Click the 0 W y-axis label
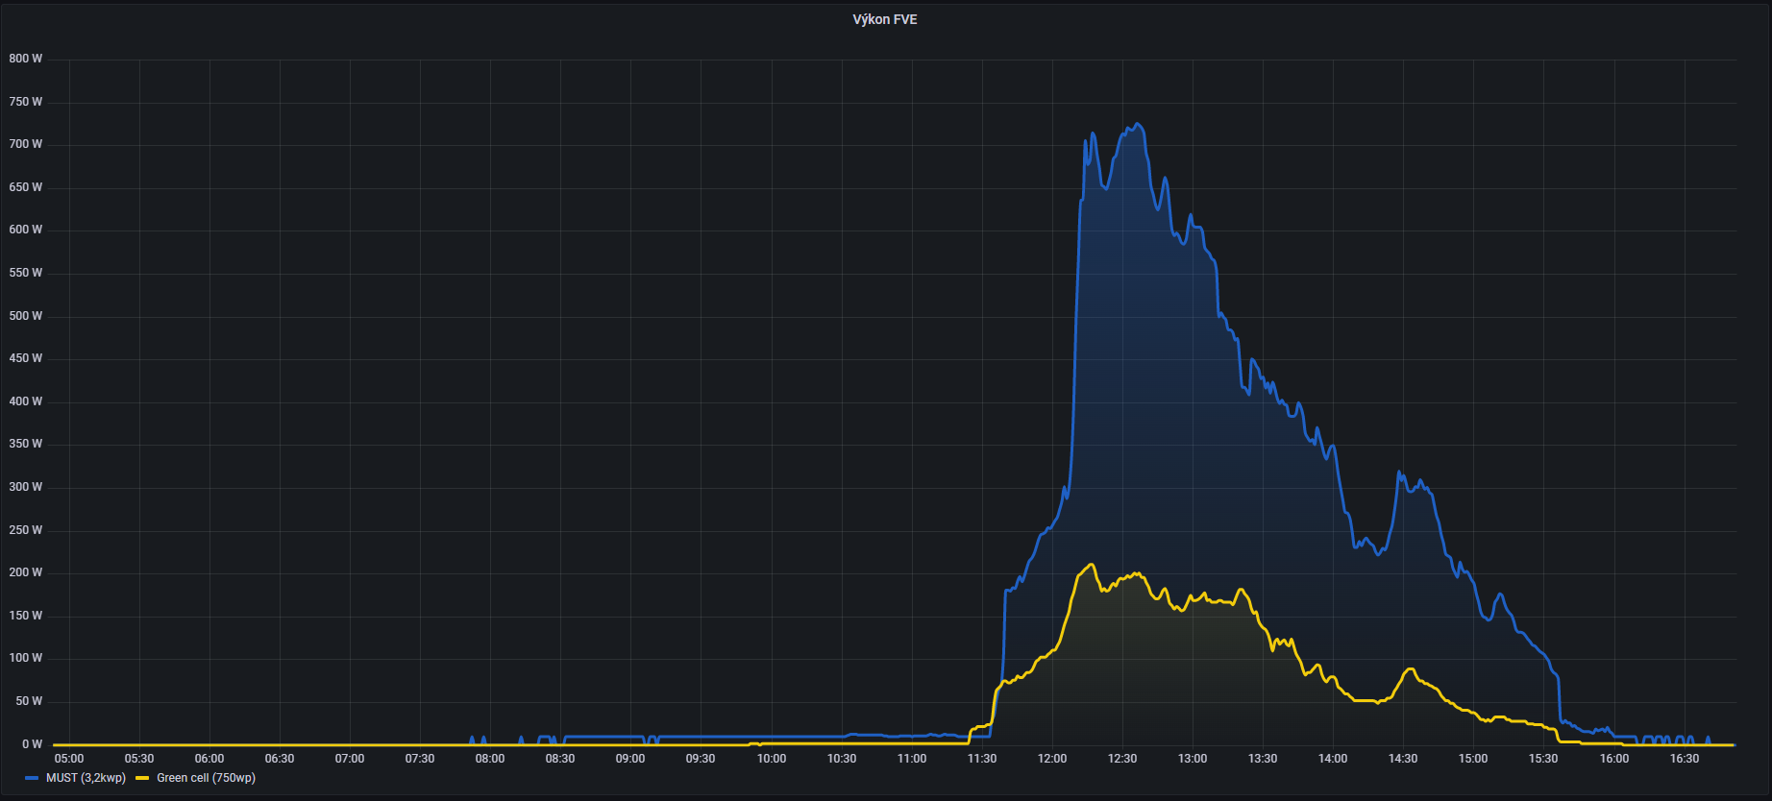 coord(33,744)
